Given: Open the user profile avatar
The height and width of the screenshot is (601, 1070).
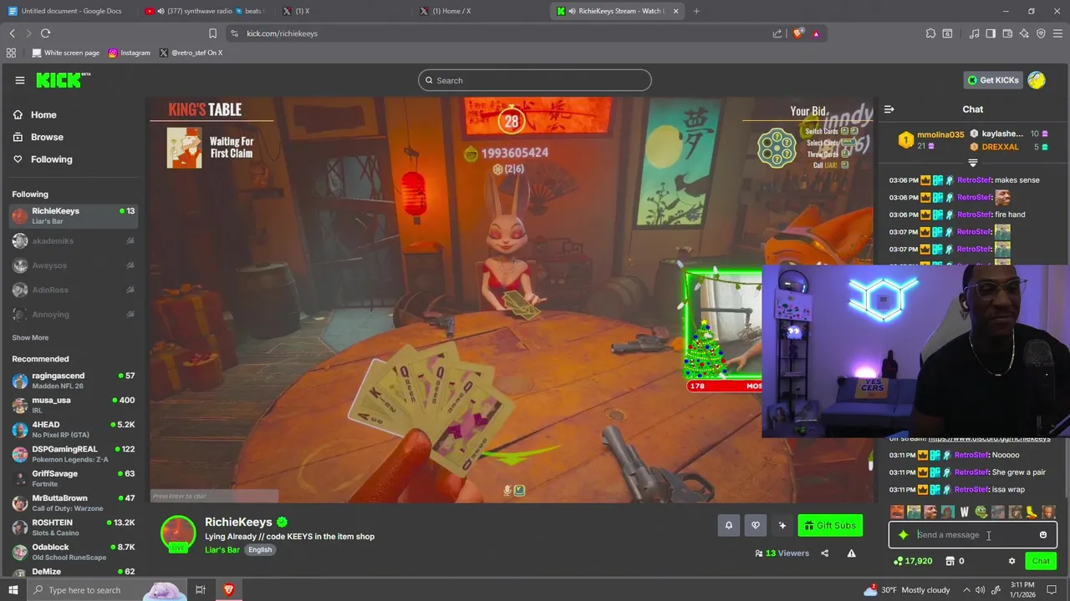Looking at the screenshot, I should tap(1037, 80).
